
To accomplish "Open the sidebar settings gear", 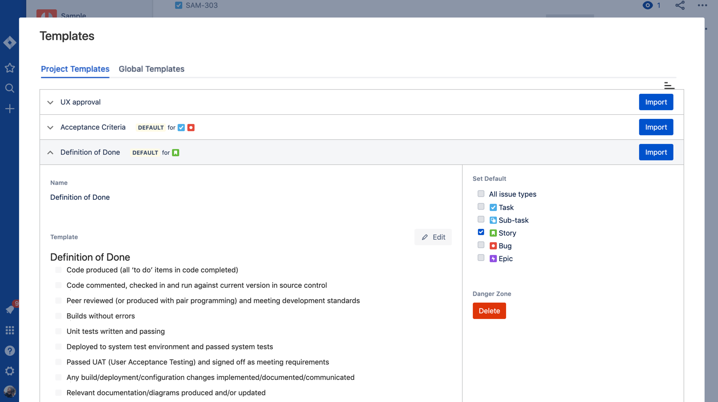I will point(10,371).
